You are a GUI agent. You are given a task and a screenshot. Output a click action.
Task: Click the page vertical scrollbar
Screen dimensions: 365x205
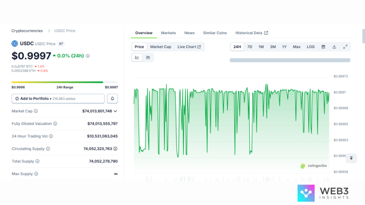click(363, 36)
